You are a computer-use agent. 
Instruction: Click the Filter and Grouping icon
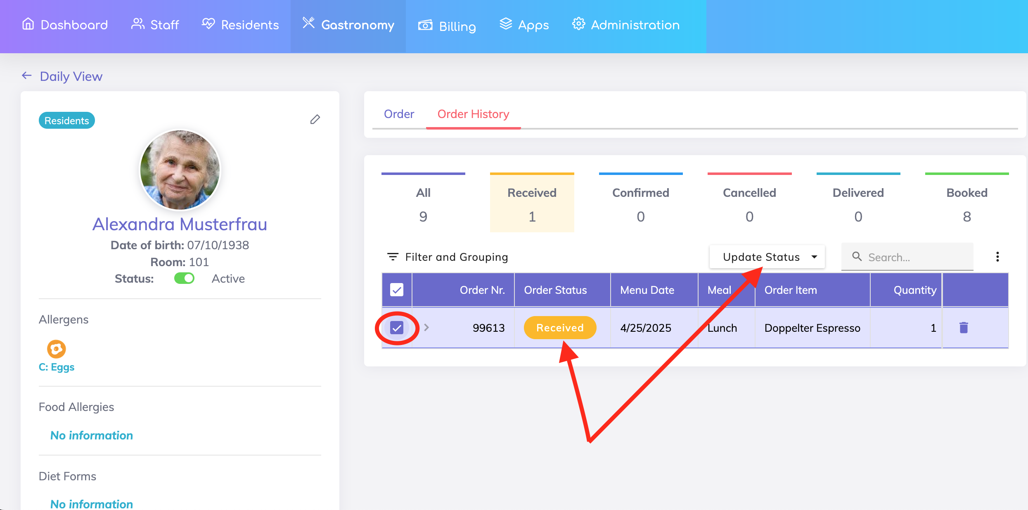coord(393,257)
